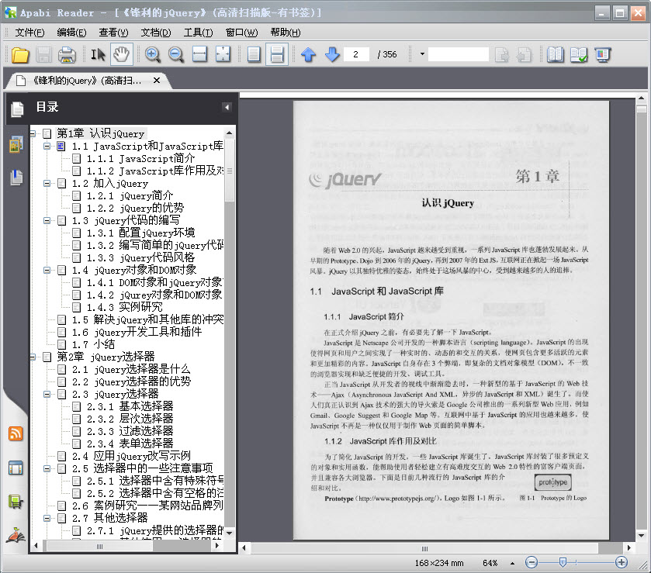The image size is (651, 573).
Task: Open the thumbnails panel in sidebar
Action: click(x=16, y=144)
